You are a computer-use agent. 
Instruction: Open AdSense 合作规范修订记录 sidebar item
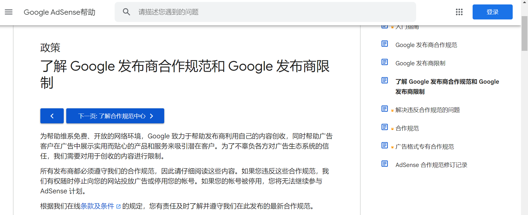click(x=431, y=165)
